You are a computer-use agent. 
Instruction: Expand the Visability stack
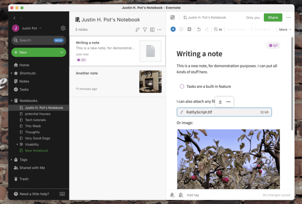(17, 144)
